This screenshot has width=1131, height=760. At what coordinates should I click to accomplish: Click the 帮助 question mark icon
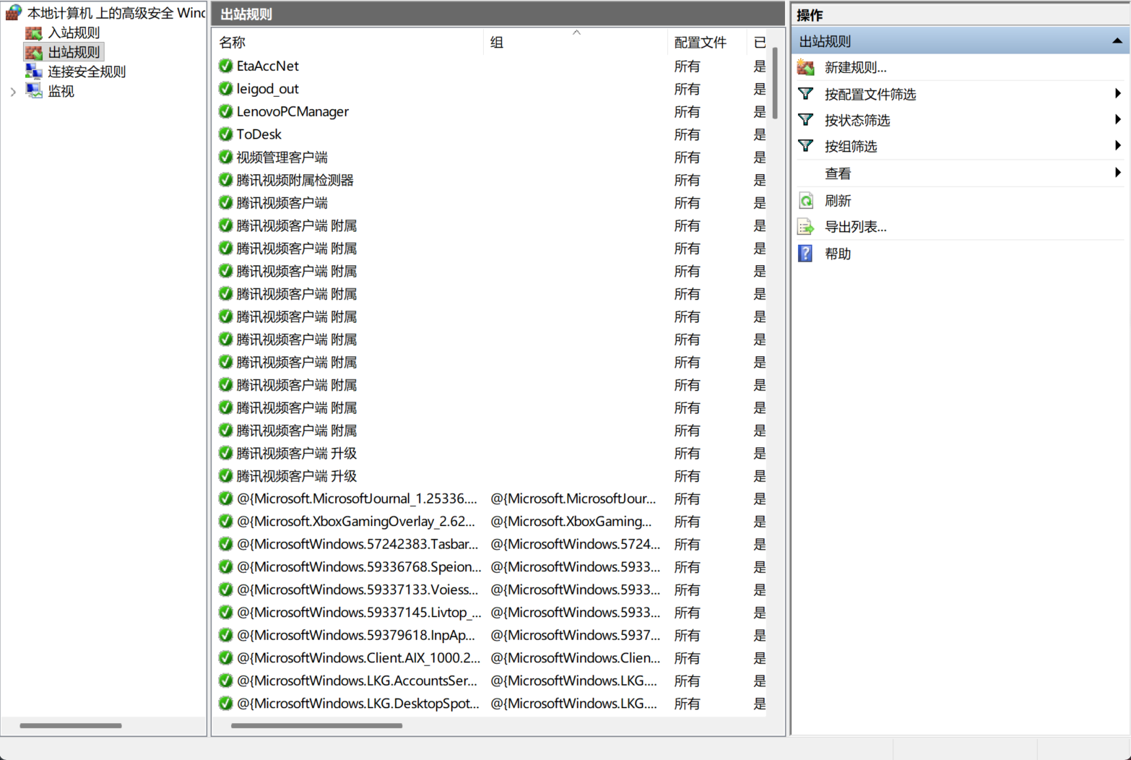pos(805,254)
